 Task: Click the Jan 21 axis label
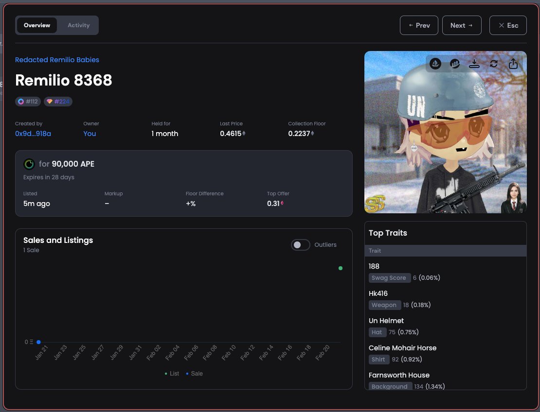pyautogui.click(x=41, y=353)
